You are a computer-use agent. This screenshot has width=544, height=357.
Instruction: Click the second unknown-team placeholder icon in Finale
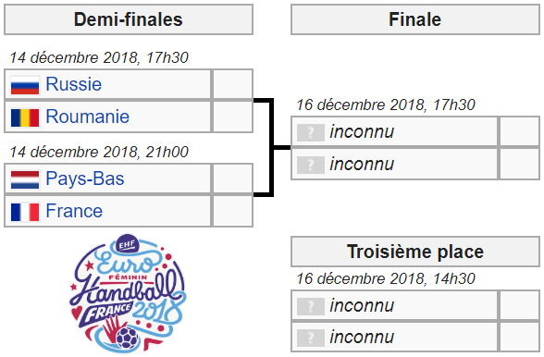311,165
